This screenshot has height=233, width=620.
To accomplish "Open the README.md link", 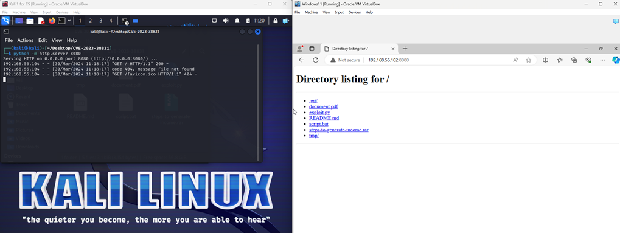I will [324, 118].
